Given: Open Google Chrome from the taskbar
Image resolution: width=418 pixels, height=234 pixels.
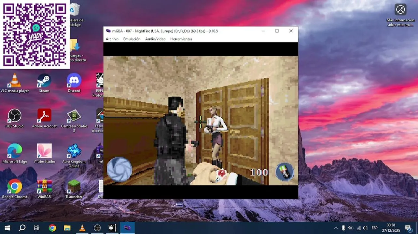Looking at the screenshot, I should pos(52,228).
